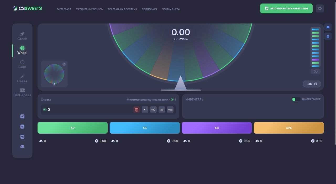The height and width of the screenshot is (184, 336).
Task: Open Battlepass from the sidebar
Action: pyautogui.click(x=22, y=93)
